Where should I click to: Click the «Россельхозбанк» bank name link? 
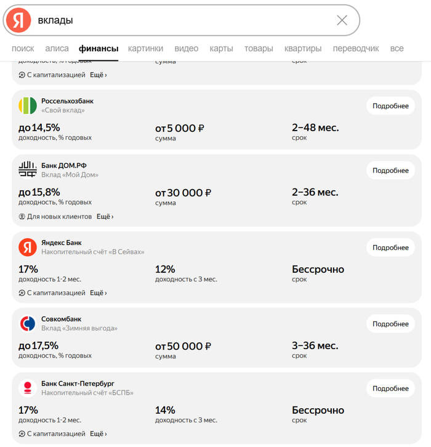pos(67,101)
